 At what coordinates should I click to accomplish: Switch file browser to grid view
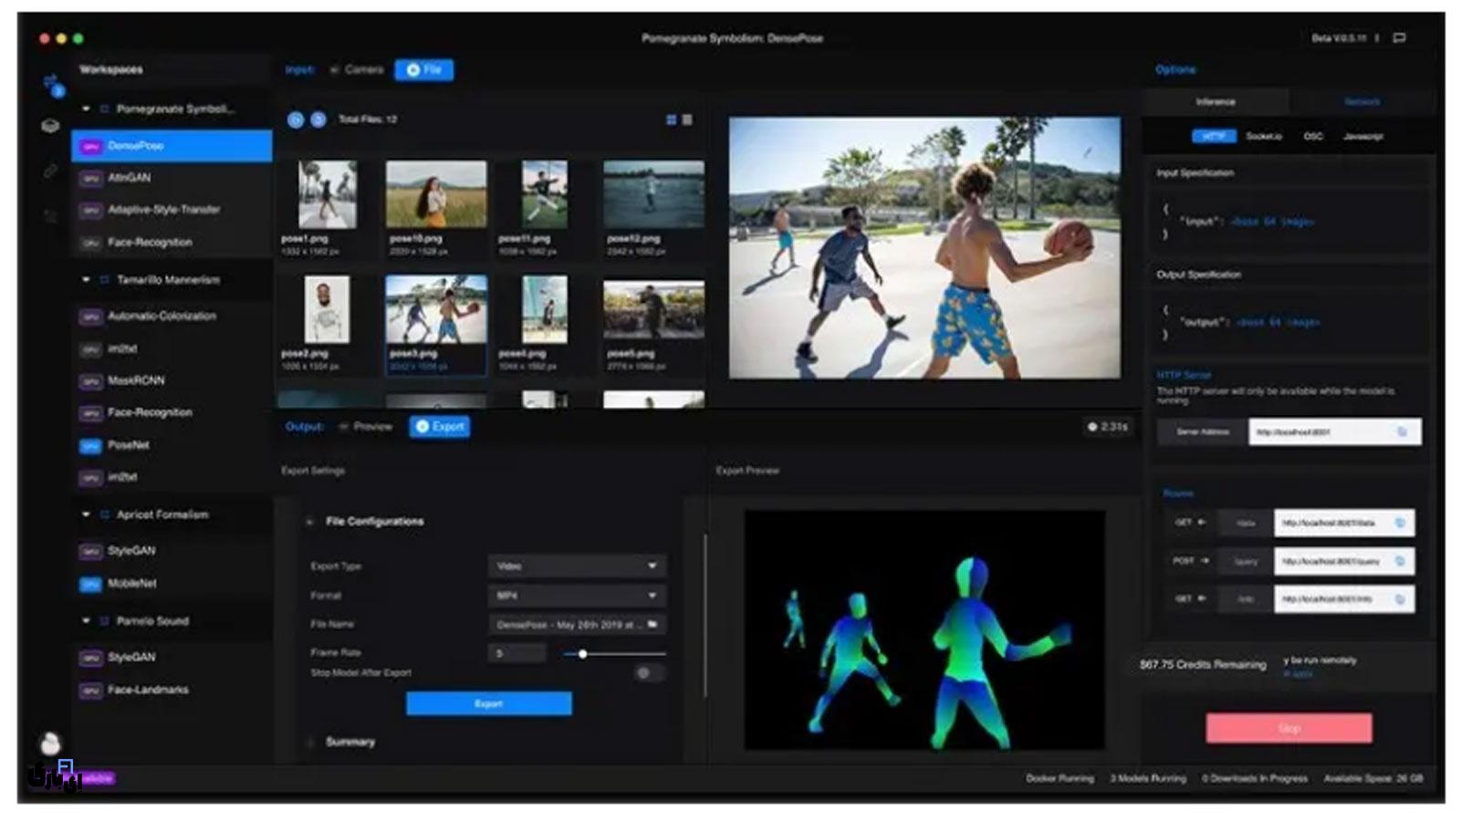click(x=672, y=120)
